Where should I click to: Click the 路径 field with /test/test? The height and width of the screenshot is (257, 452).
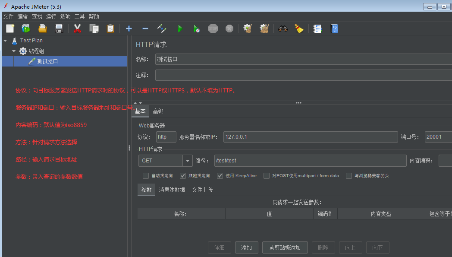(x=310, y=161)
